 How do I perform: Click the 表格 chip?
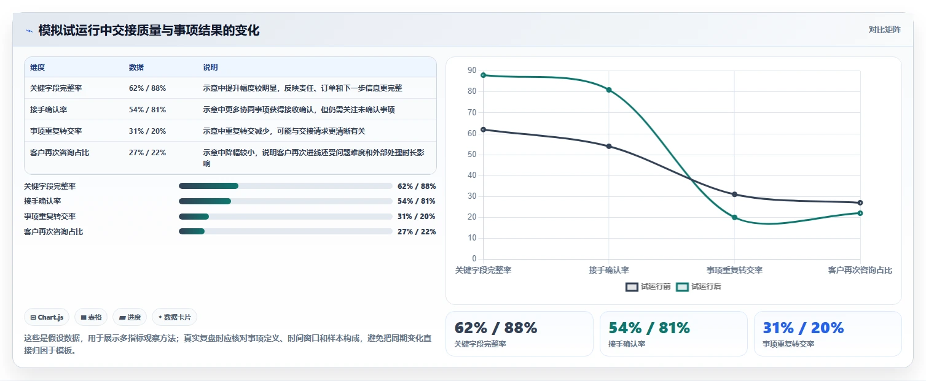91,317
